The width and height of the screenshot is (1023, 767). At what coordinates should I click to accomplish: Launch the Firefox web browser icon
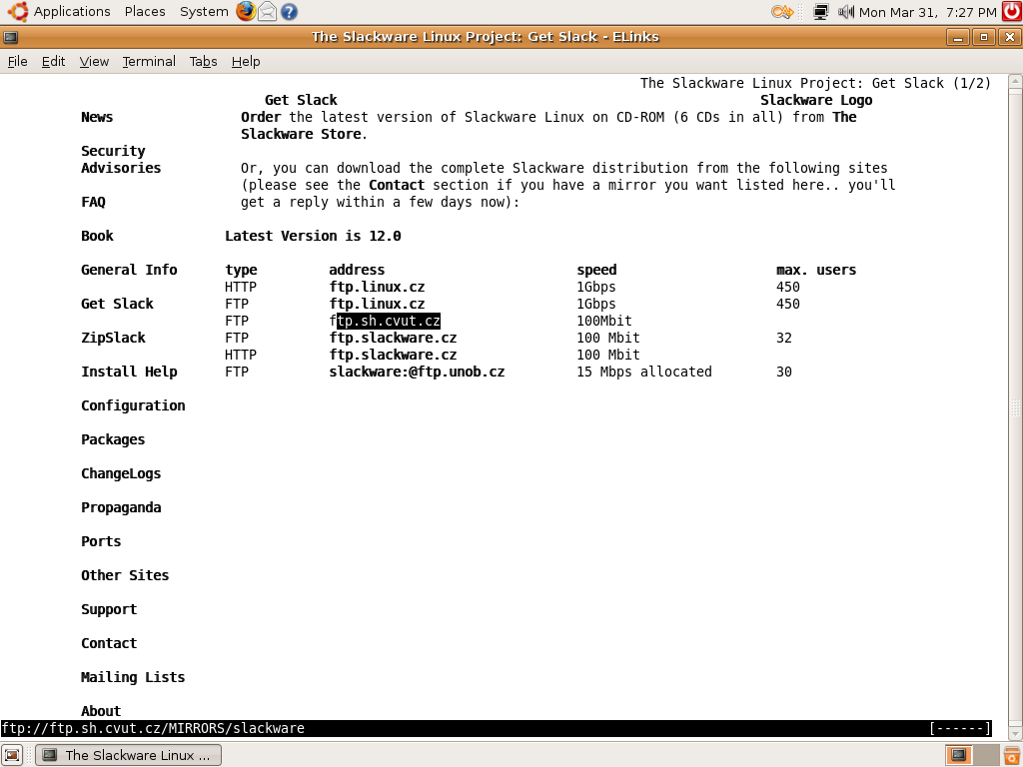coord(246,11)
